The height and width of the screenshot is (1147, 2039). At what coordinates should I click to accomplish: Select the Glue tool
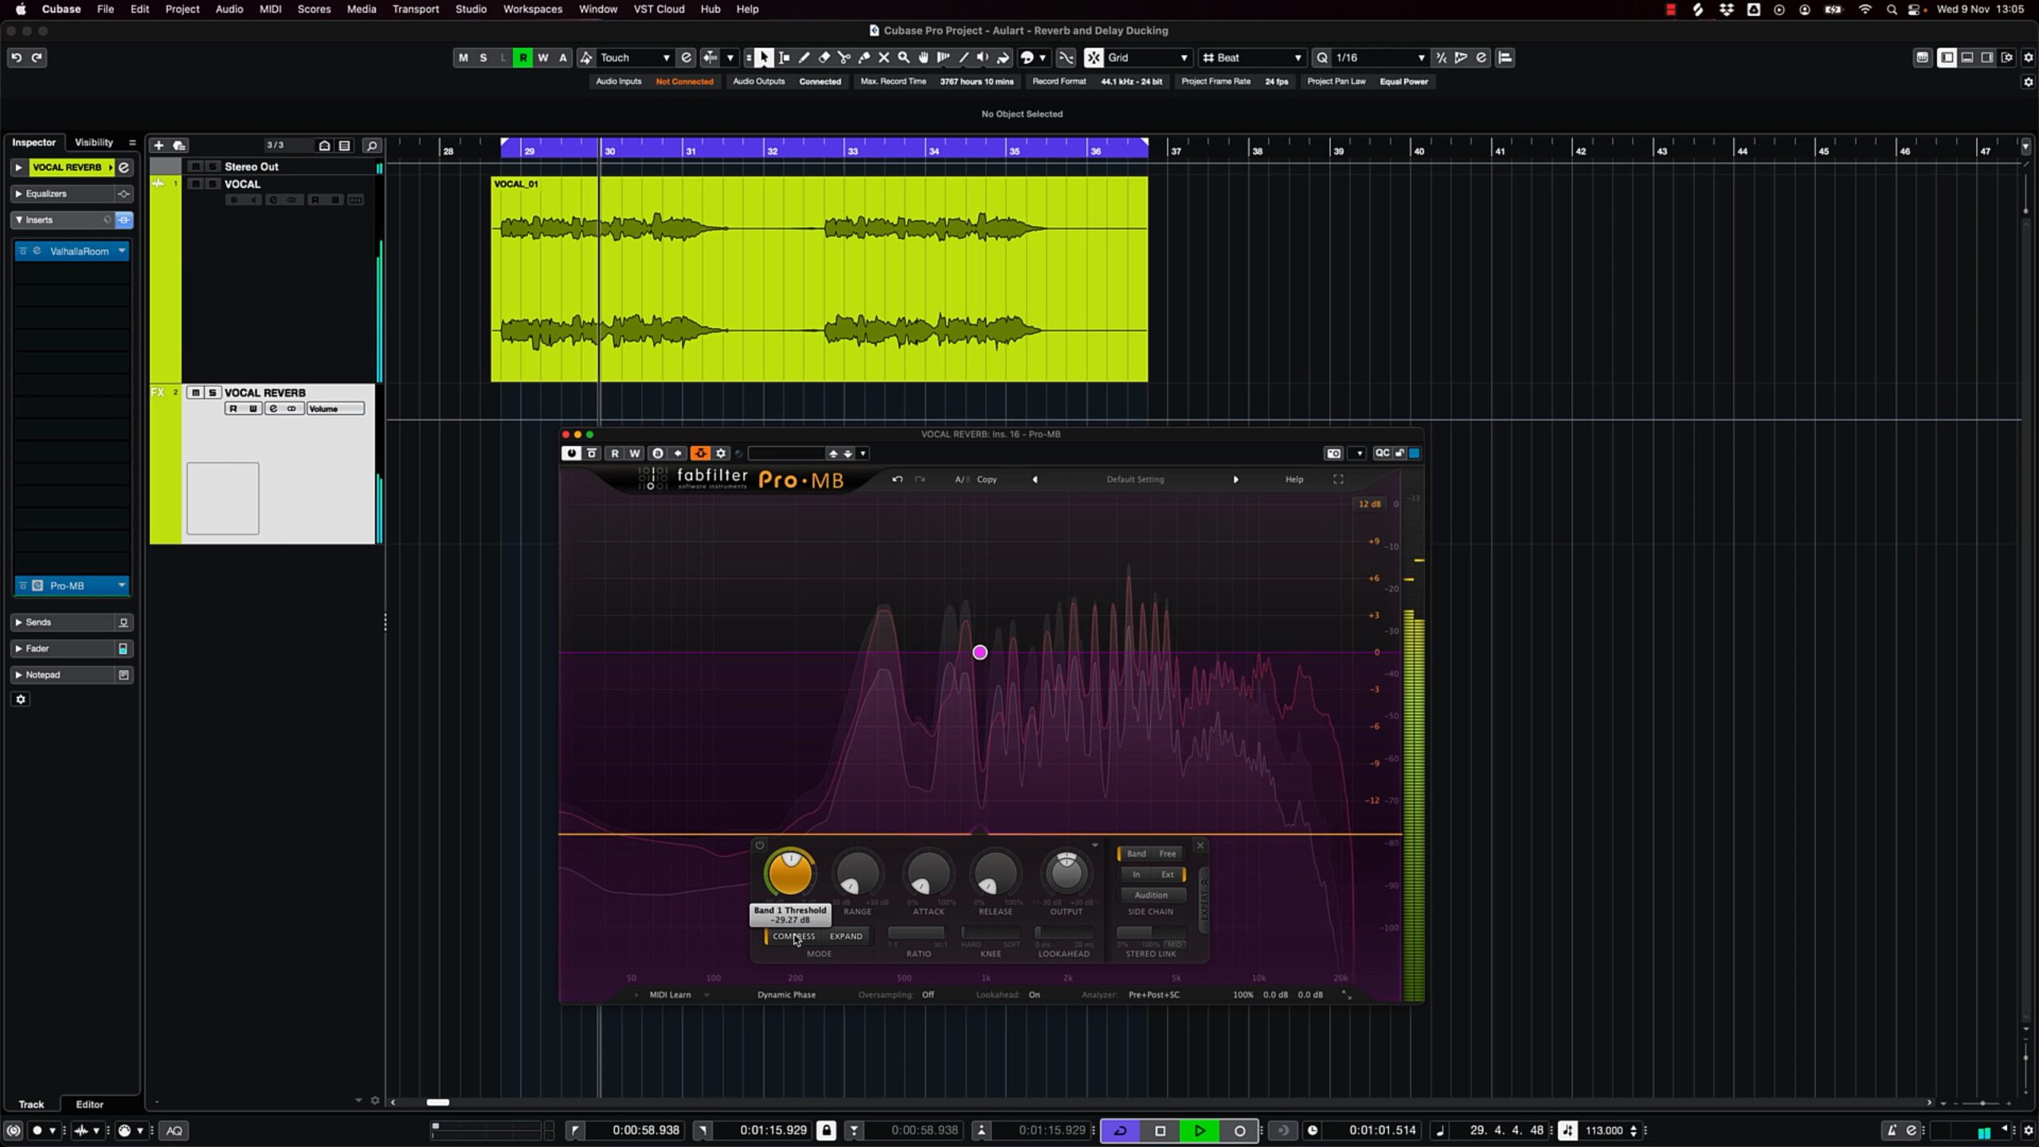coord(863,57)
